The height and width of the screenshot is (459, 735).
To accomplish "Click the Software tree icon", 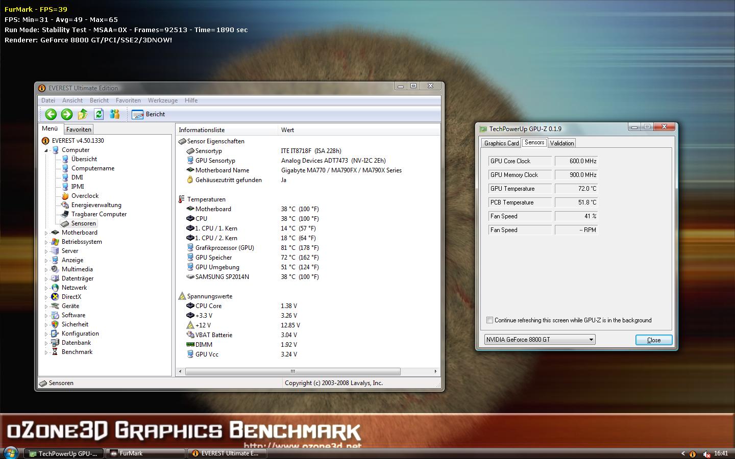I will point(55,315).
